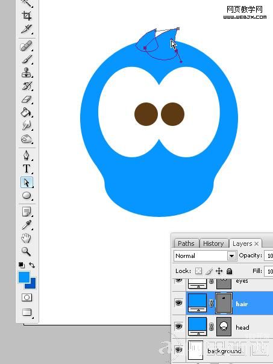Select the Healing Brush tool
Viewport: 273px width, 364px height.
[27, 46]
